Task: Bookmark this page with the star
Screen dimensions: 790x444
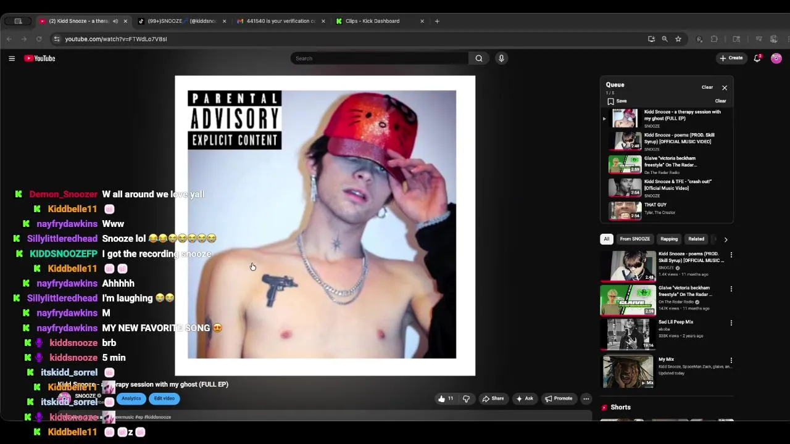Action: pos(678,39)
